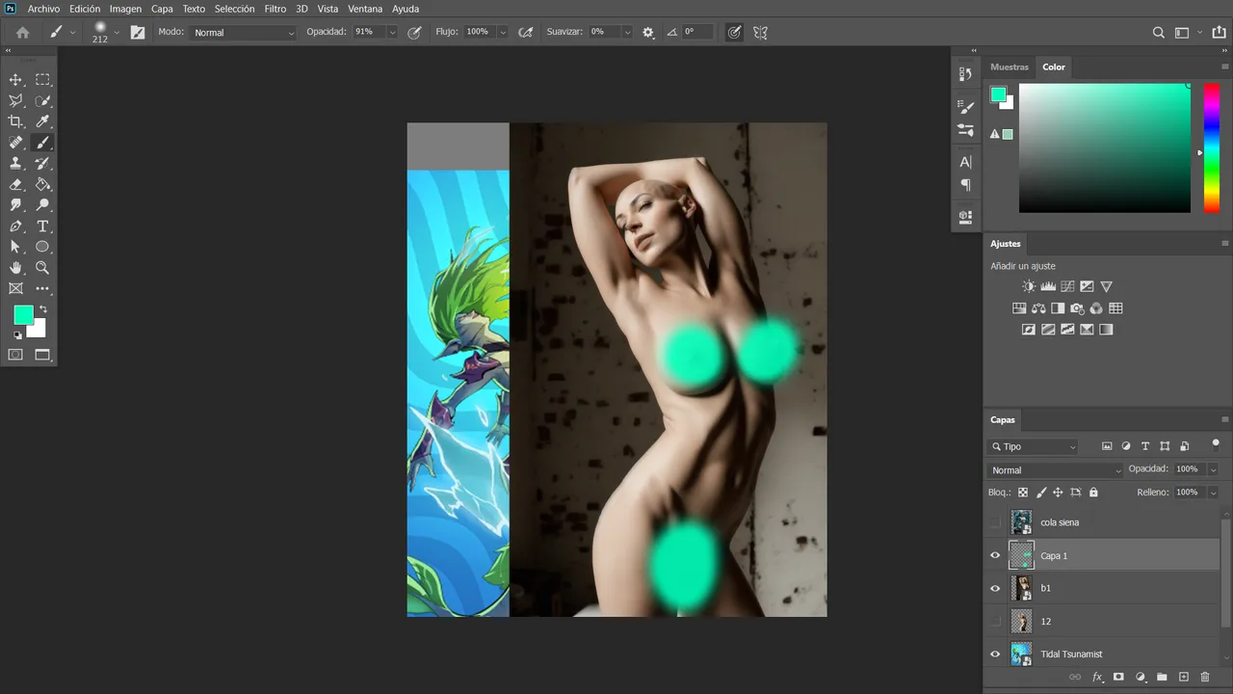
Task: Toggle pressure for size button
Action: (x=735, y=32)
